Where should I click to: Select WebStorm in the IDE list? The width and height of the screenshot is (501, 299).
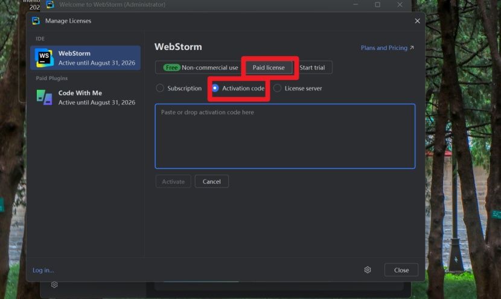point(85,58)
